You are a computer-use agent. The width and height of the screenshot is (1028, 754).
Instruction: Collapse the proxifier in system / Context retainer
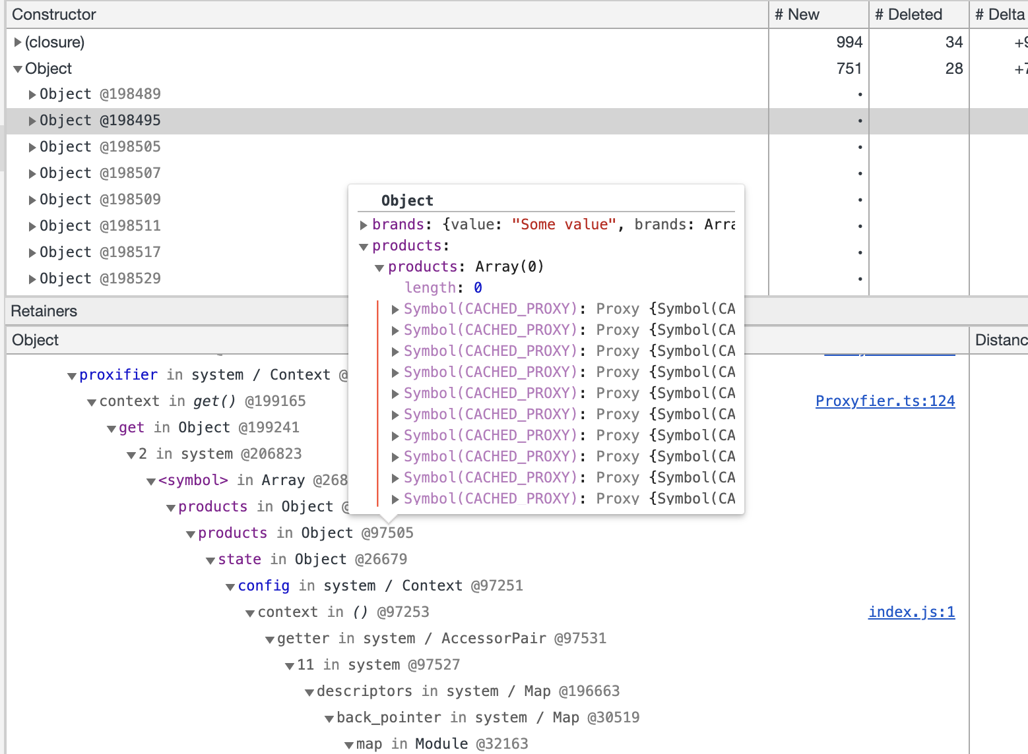(72, 376)
